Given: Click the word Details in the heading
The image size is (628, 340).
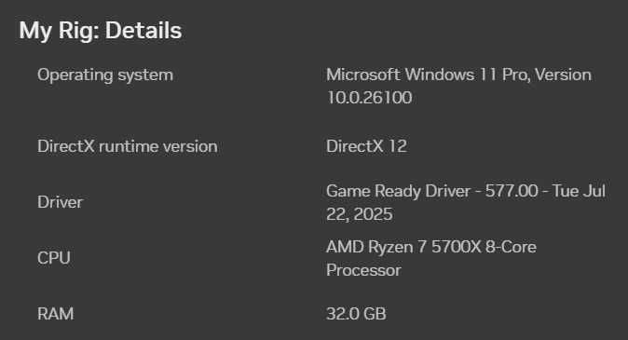Looking at the screenshot, I should tap(143, 31).
